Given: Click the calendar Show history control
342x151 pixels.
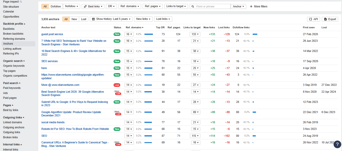Looking at the screenshot, I should [x=111, y=19].
